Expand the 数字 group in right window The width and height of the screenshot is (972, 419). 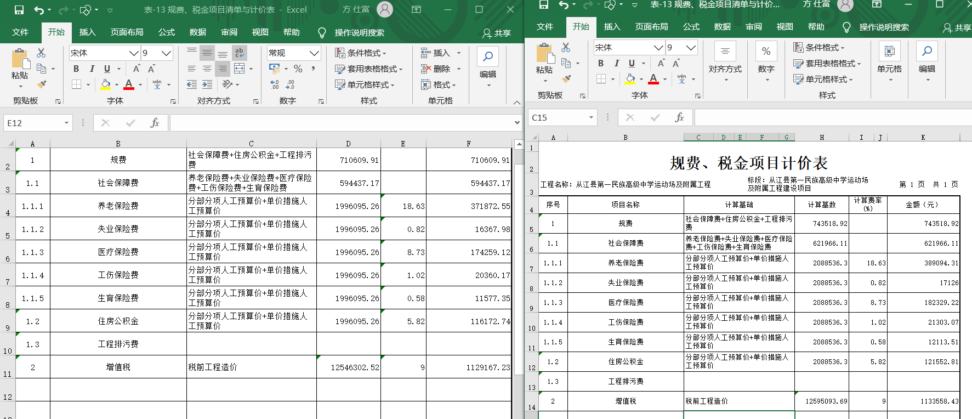pos(766,63)
